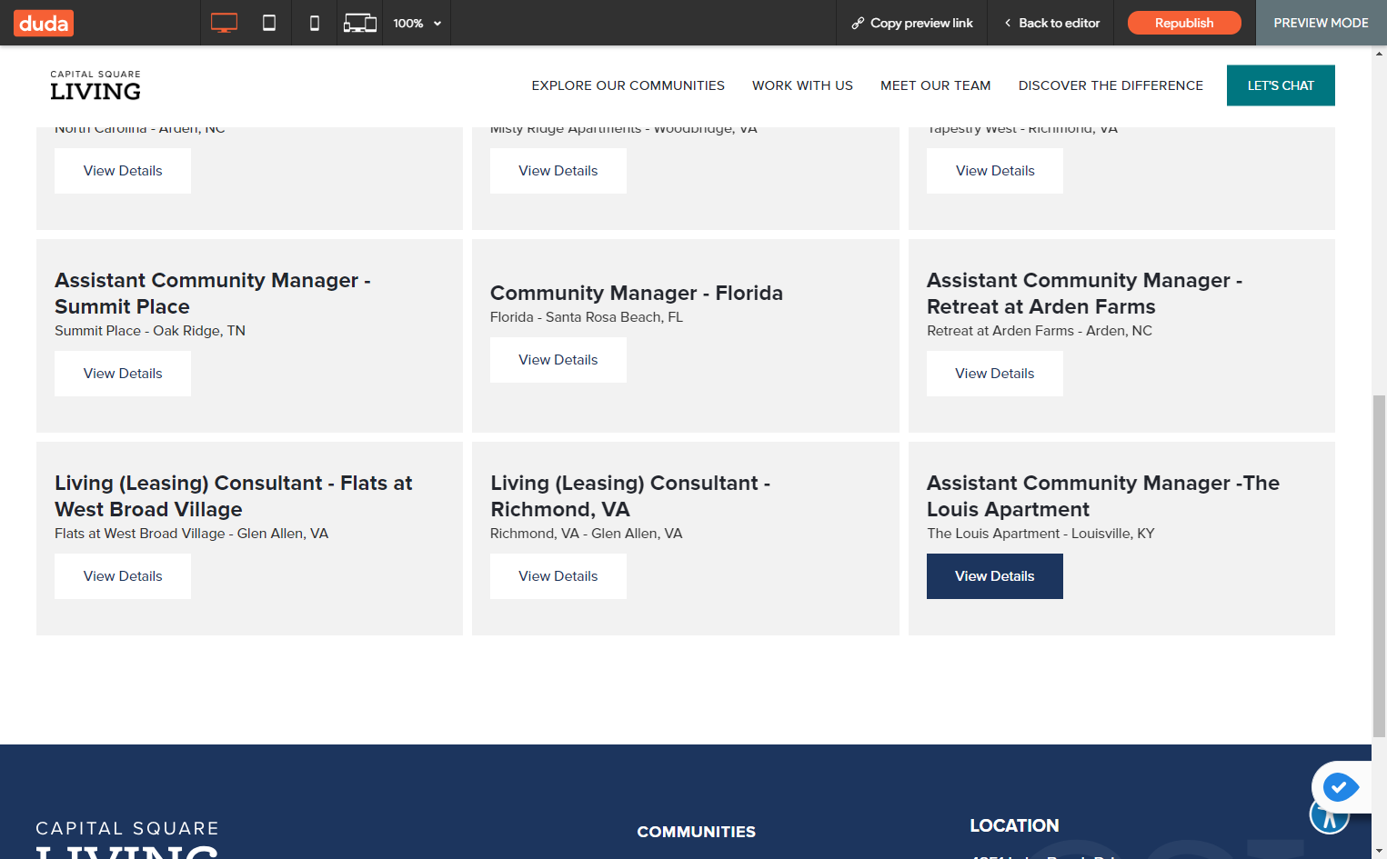View details for The Louis Apartment job
The width and height of the screenshot is (1387, 859).
pos(995,576)
